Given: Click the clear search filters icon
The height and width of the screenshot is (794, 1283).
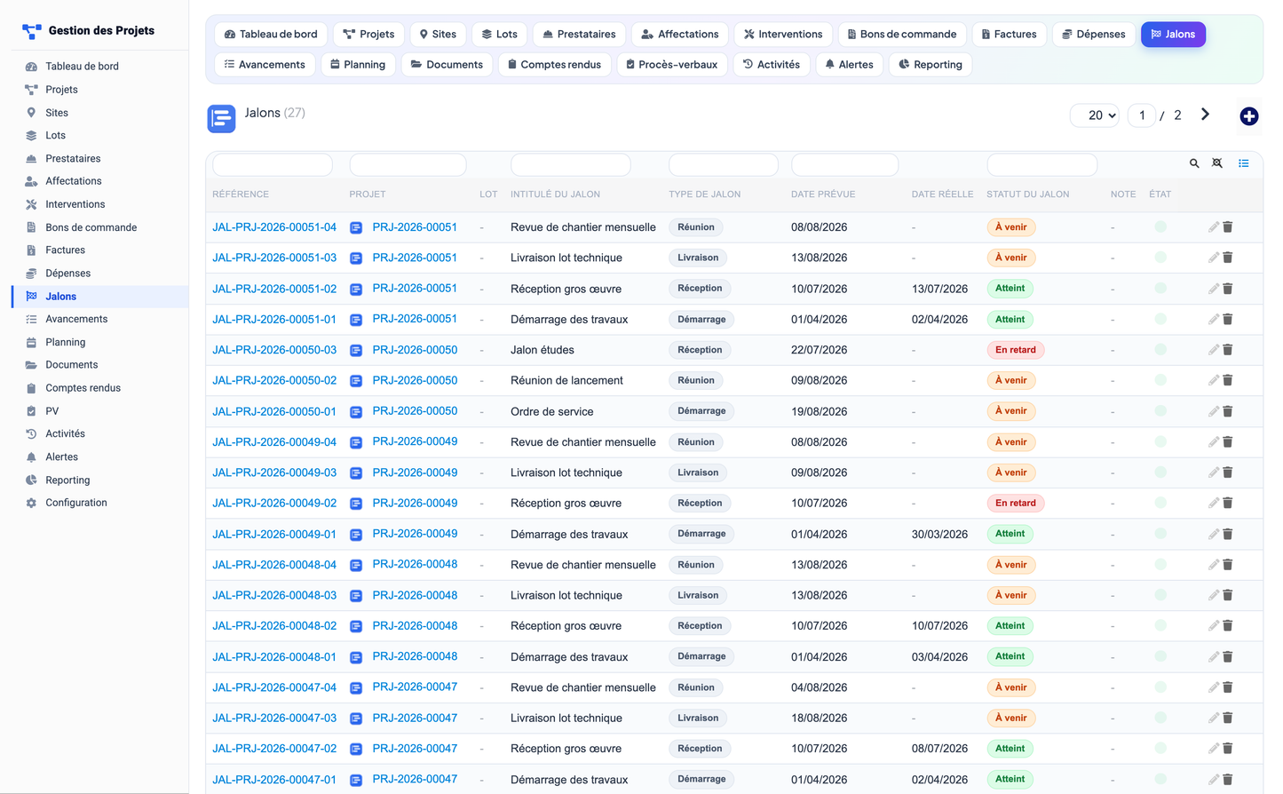Looking at the screenshot, I should coord(1217,163).
